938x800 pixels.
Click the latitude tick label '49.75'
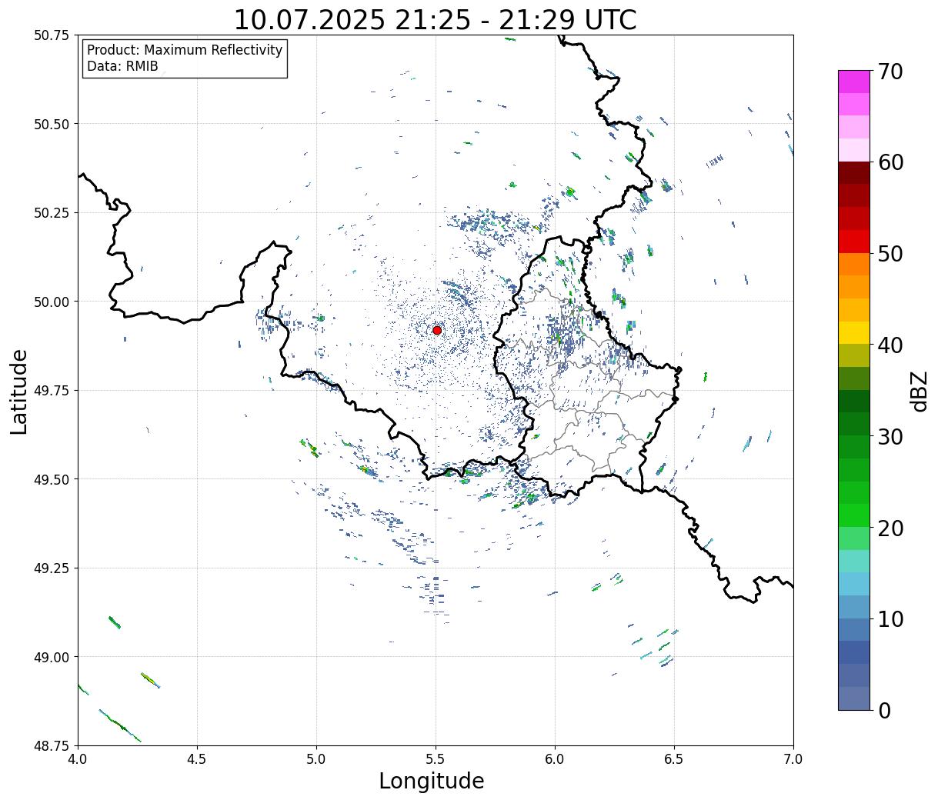(52, 391)
